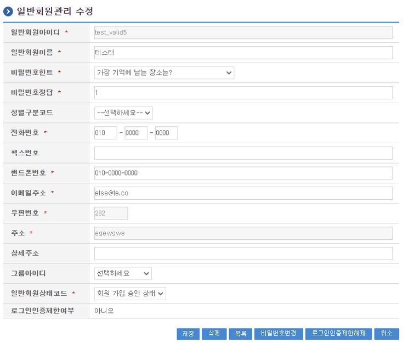Expand the 일반회원상태코드 dropdown
This screenshot has width=409, height=343.
pyautogui.click(x=130, y=294)
